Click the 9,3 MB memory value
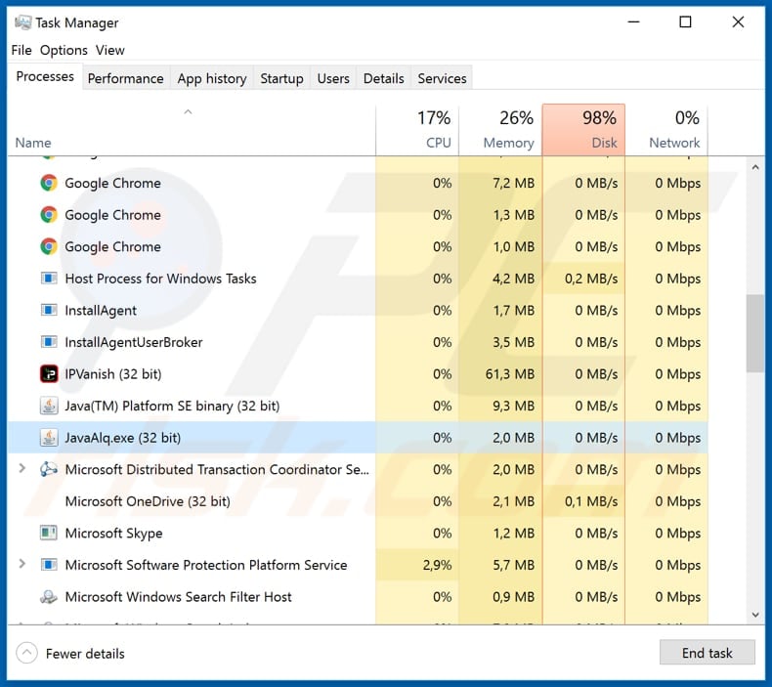772x687 pixels. pyautogui.click(x=513, y=407)
